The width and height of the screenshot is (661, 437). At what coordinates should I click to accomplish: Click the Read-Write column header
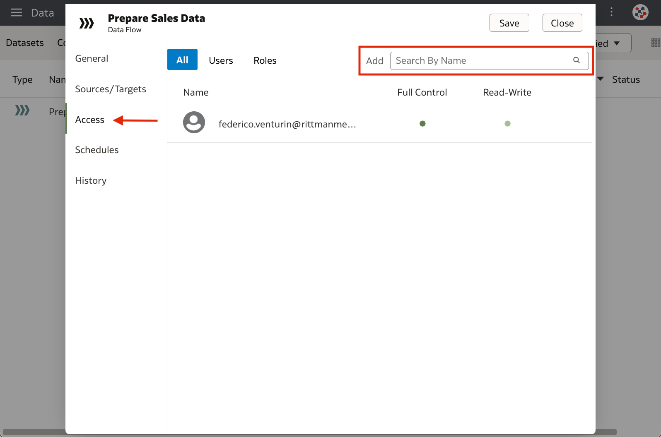click(507, 92)
